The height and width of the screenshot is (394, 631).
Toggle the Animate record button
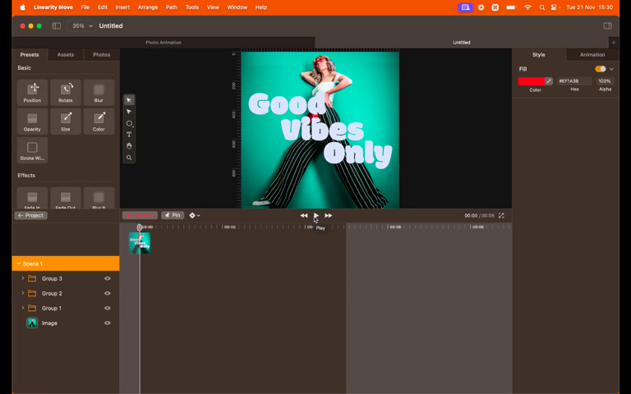coord(140,216)
